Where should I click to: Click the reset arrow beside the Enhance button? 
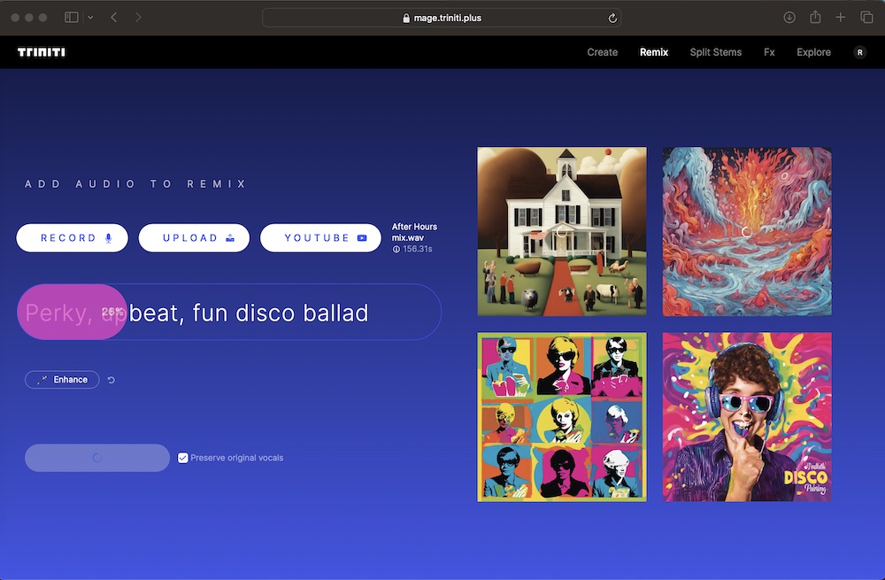(x=110, y=379)
